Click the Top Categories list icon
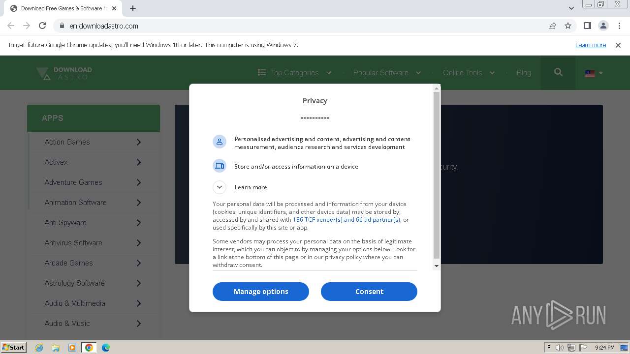 click(262, 72)
